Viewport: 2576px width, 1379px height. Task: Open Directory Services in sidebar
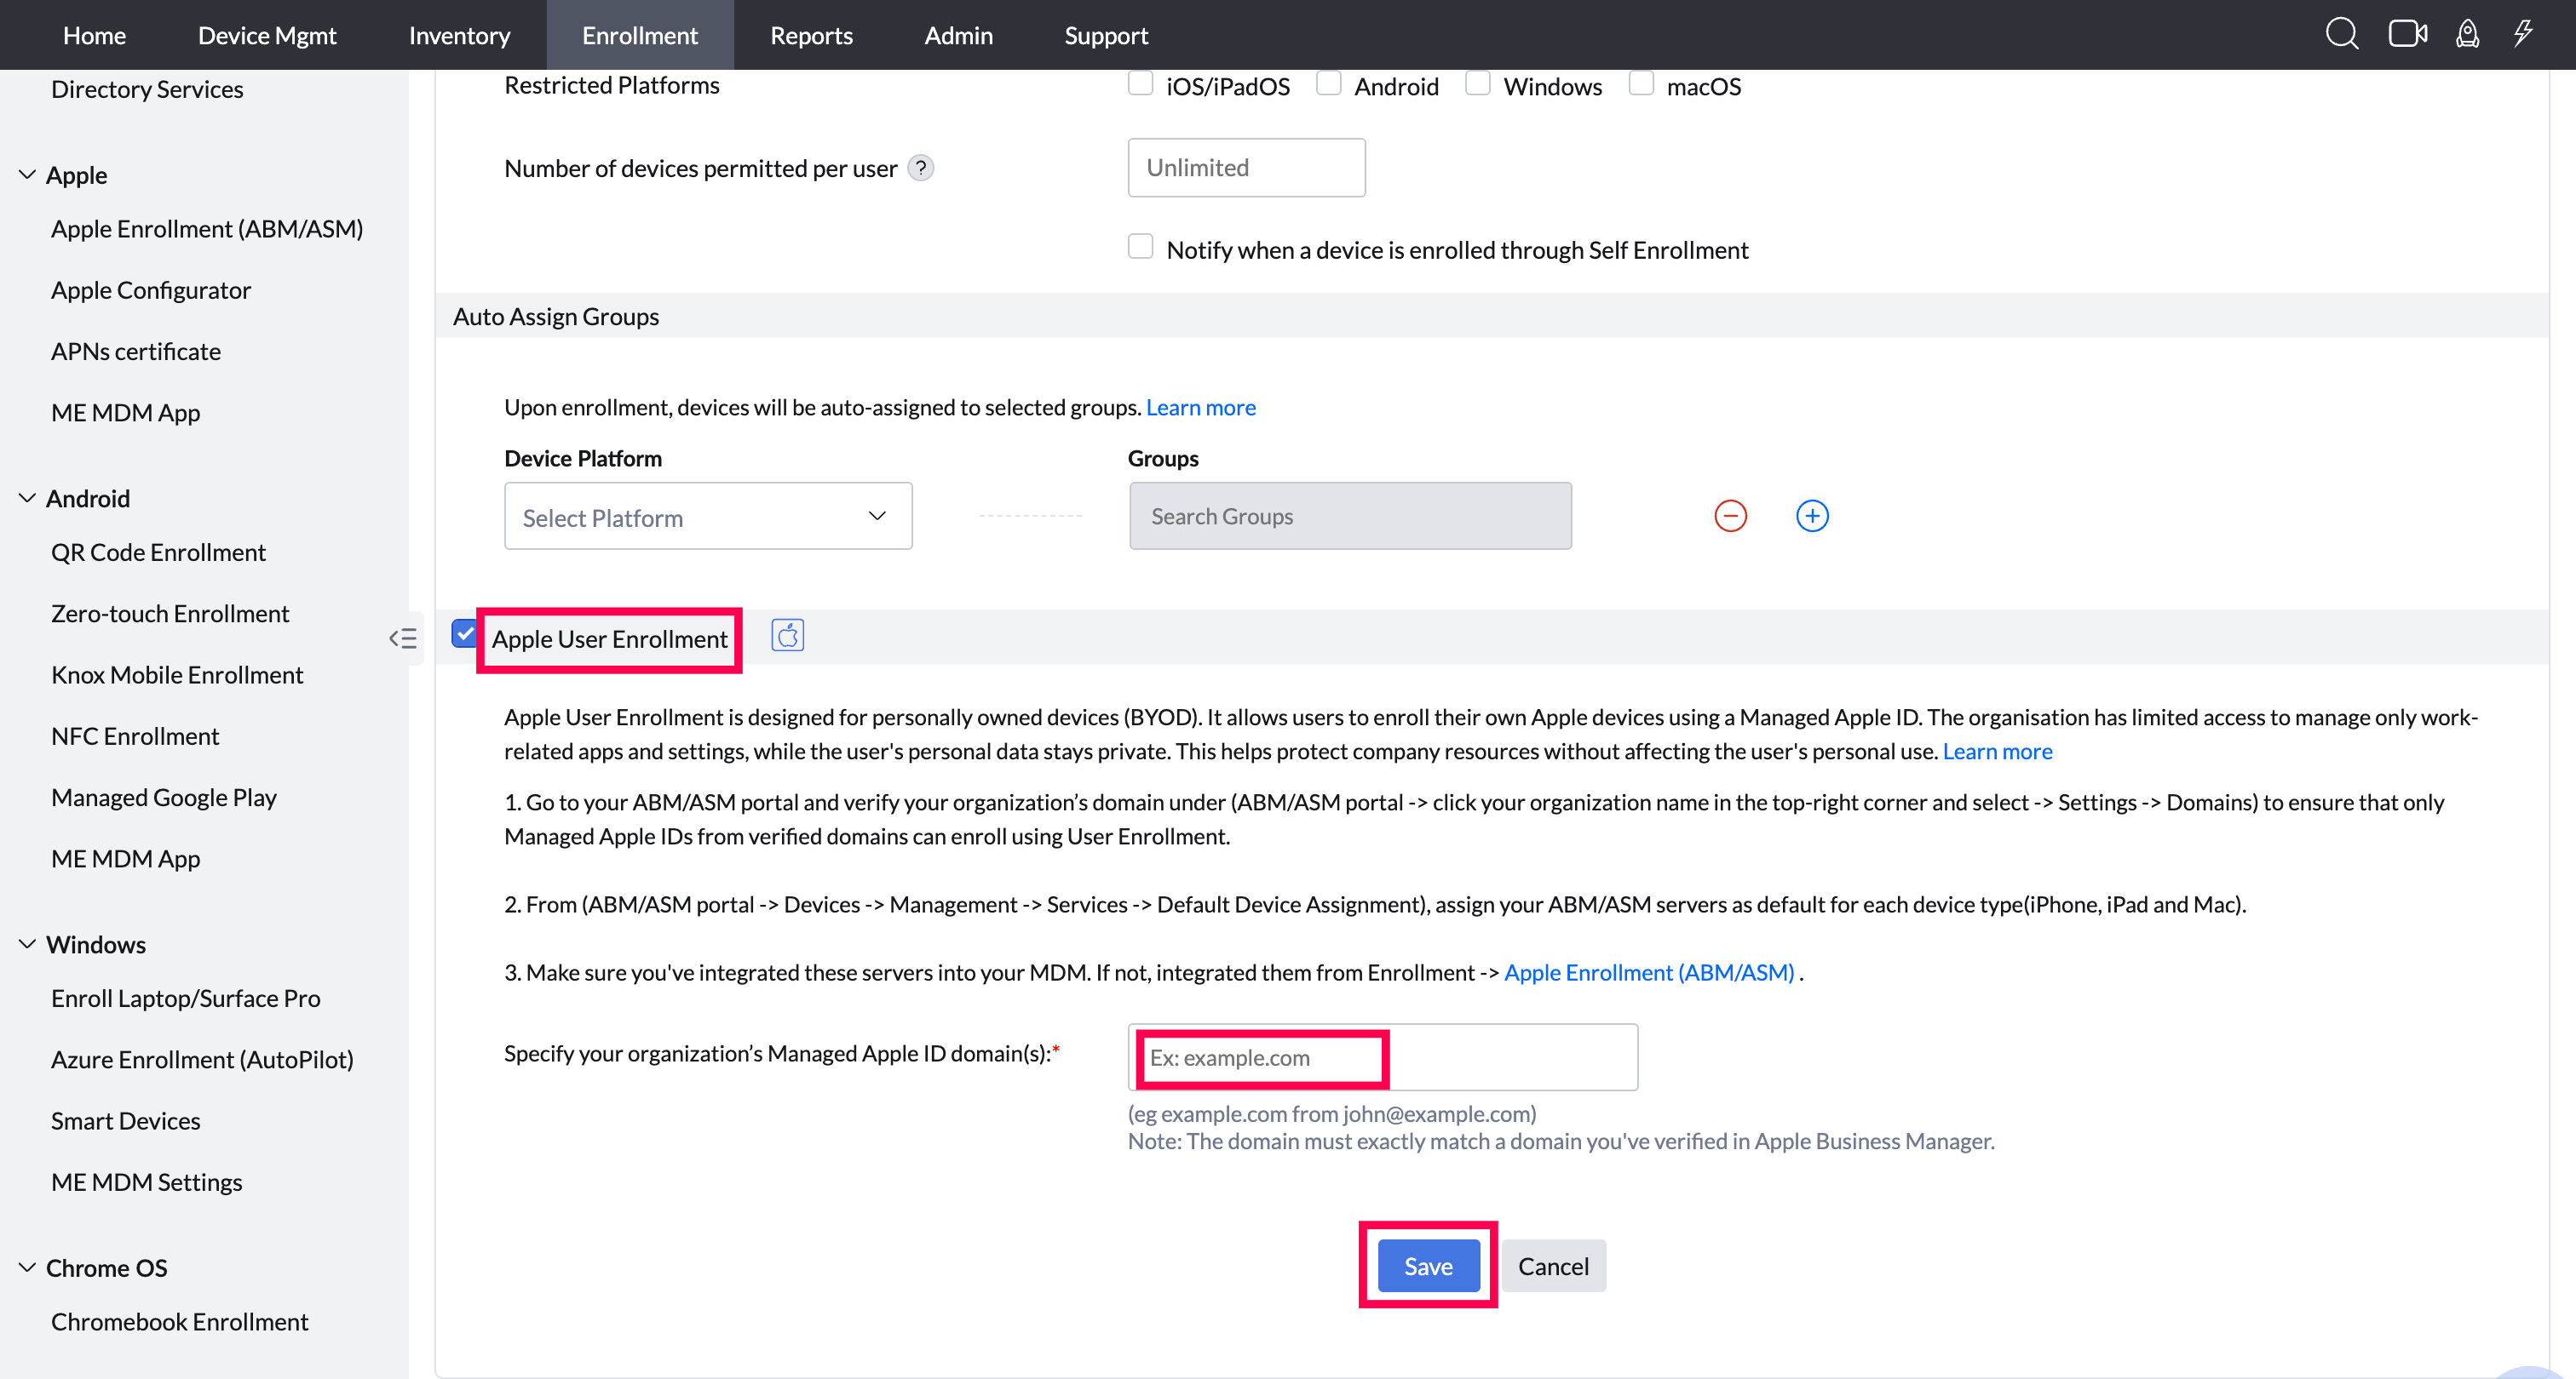(x=147, y=90)
